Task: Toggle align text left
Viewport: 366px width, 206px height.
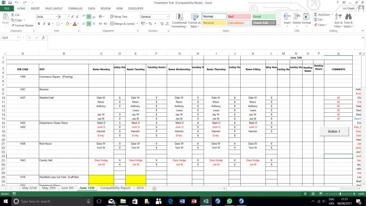Action: coord(84,23)
